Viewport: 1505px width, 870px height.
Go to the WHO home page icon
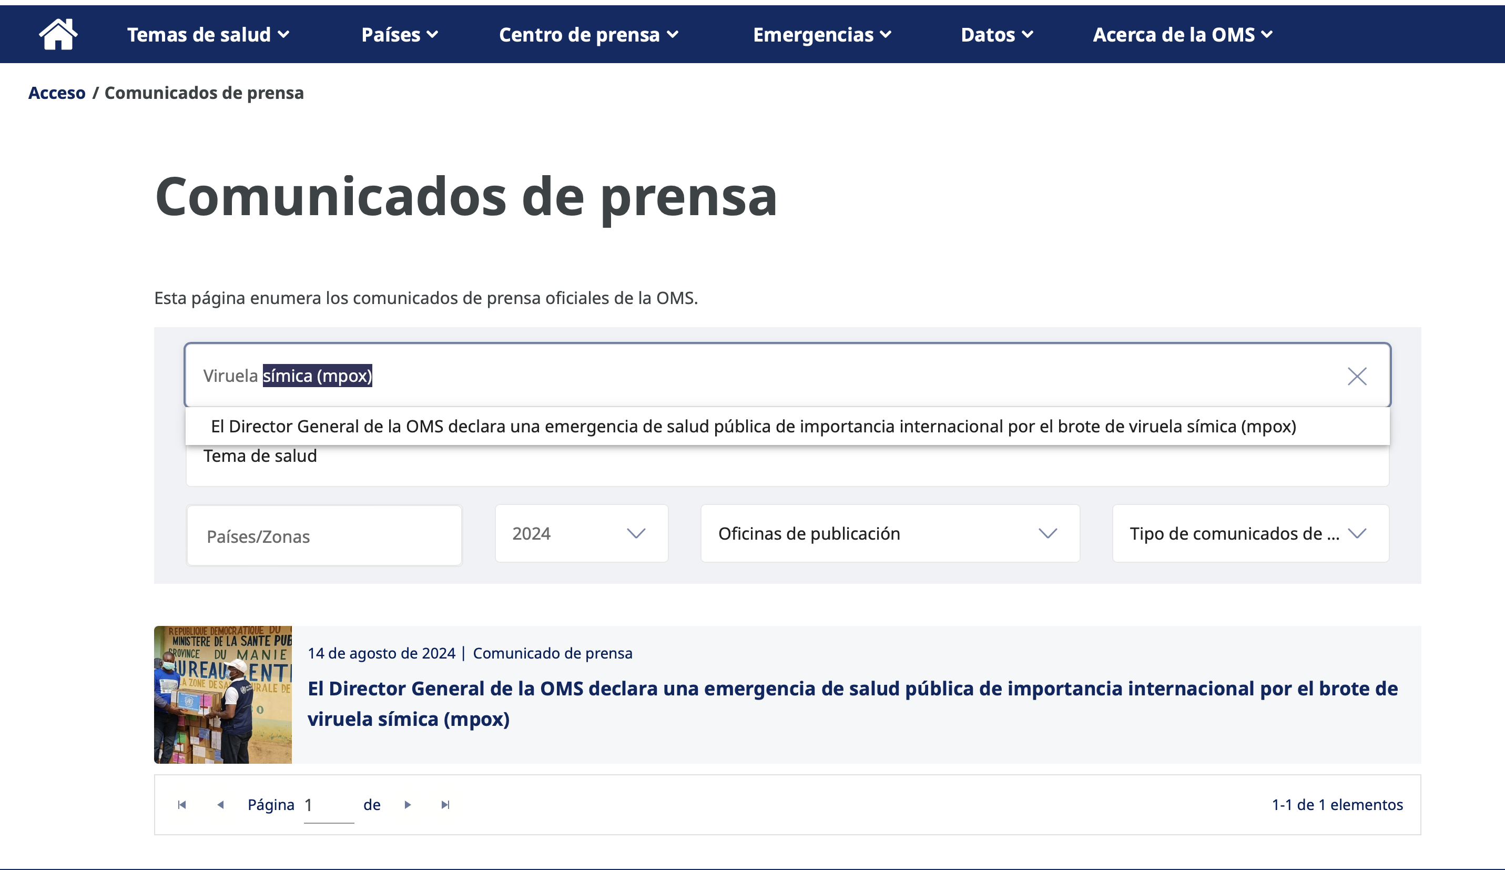coord(58,34)
